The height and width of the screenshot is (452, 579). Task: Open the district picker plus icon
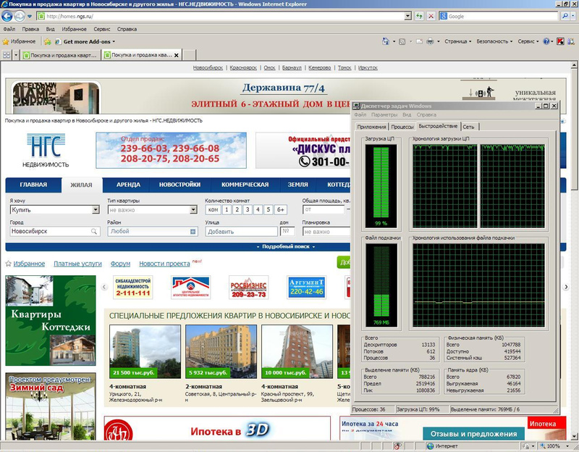193,231
